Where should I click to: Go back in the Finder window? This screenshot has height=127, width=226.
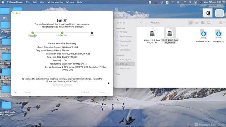tap(141, 23)
